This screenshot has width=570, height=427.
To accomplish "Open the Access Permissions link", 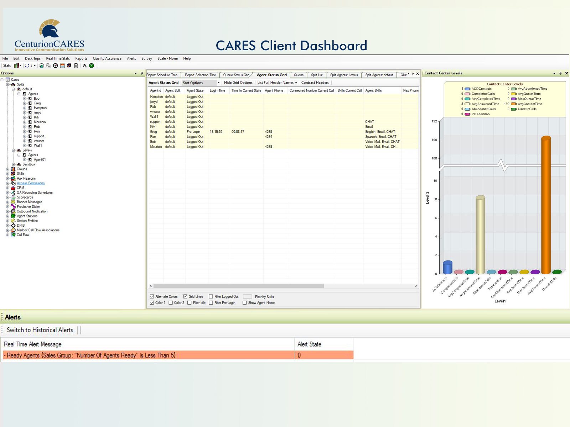I will tap(31, 183).
